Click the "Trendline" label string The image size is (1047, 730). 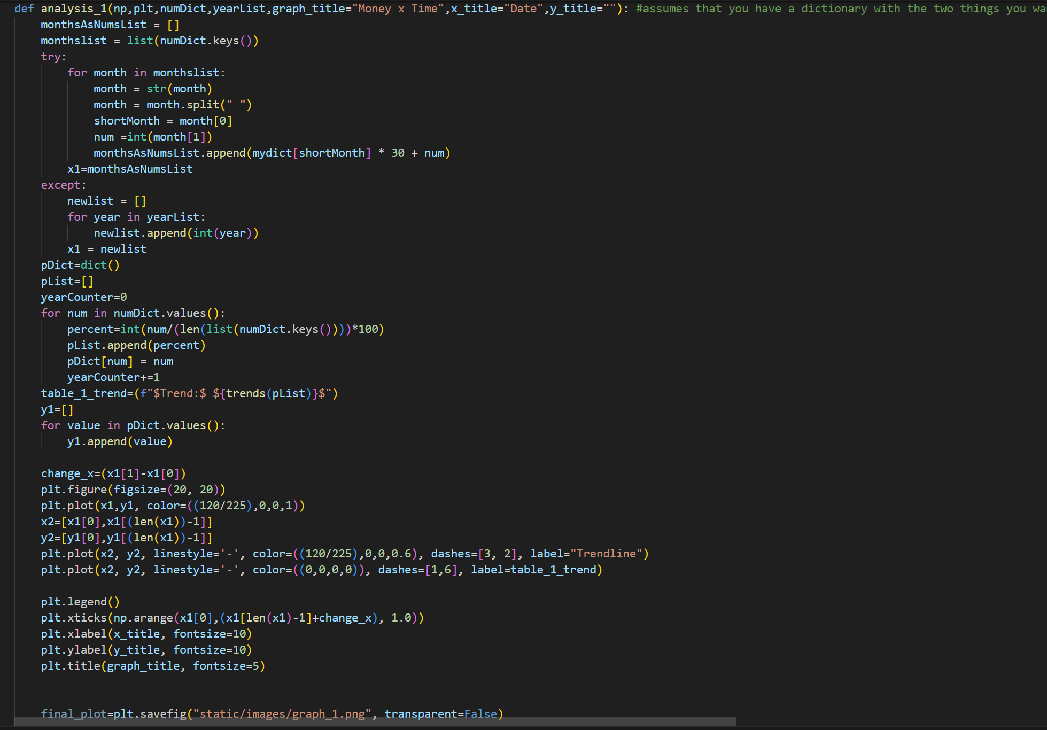pos(606,554)
